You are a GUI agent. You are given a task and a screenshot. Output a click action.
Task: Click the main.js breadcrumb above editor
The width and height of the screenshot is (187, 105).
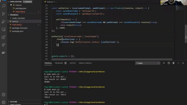click(50, 2)
